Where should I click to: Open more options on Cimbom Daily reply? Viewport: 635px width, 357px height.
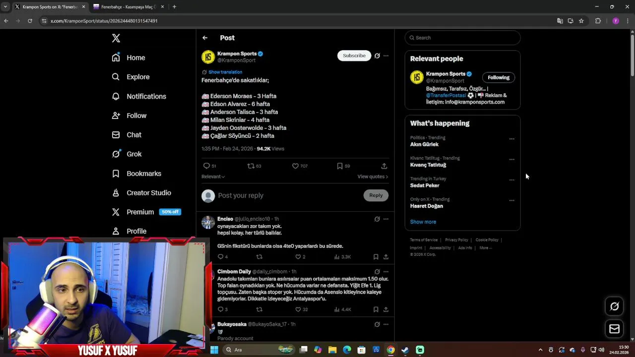pyautogui.click(x=386, y=272)
